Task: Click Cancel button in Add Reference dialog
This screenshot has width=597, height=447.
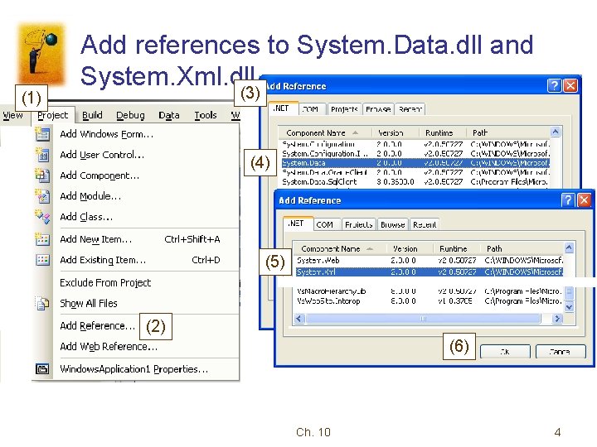Action: [x=561, y=352]
